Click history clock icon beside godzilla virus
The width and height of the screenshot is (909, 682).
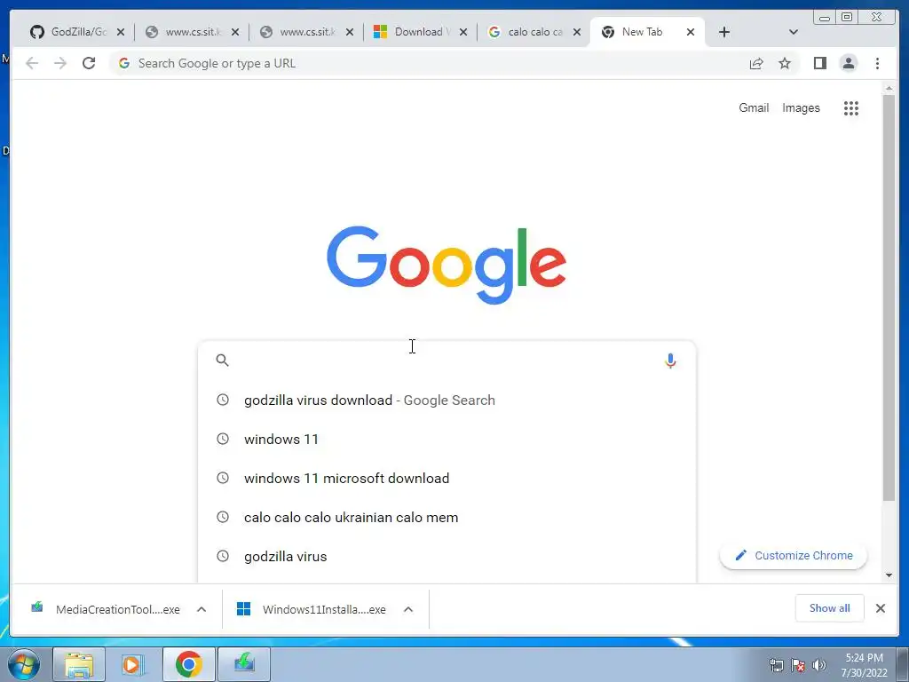coord(223,556)
